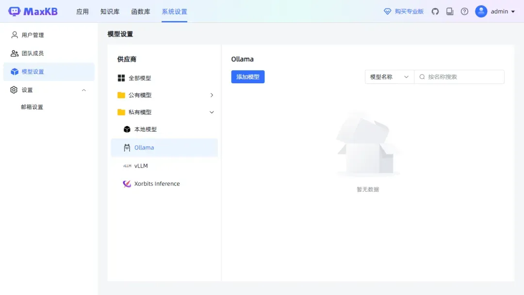Open the GitHub repository icon
The width and height of the screenshot is (524, 295).
tap(435, 11)
